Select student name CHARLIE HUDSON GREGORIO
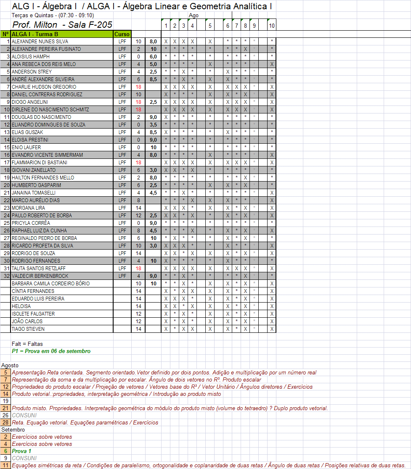The image size is (411, 469). click(44, 87)
